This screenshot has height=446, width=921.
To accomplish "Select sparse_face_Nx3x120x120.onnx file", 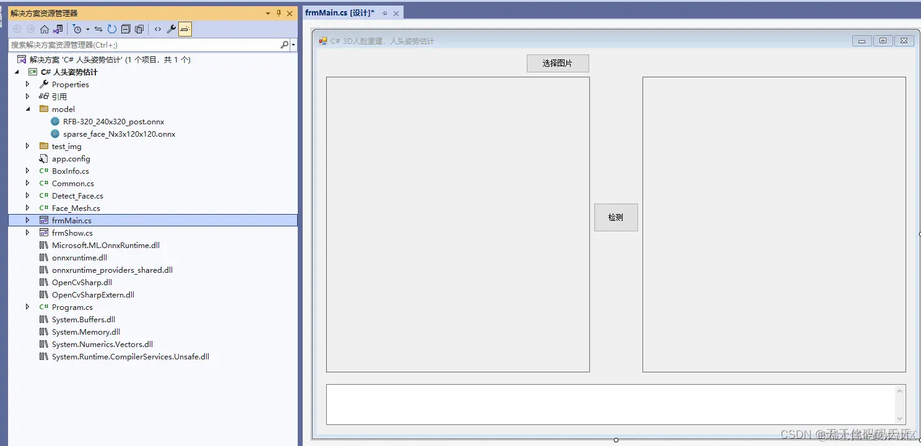I will click(119, 134).
